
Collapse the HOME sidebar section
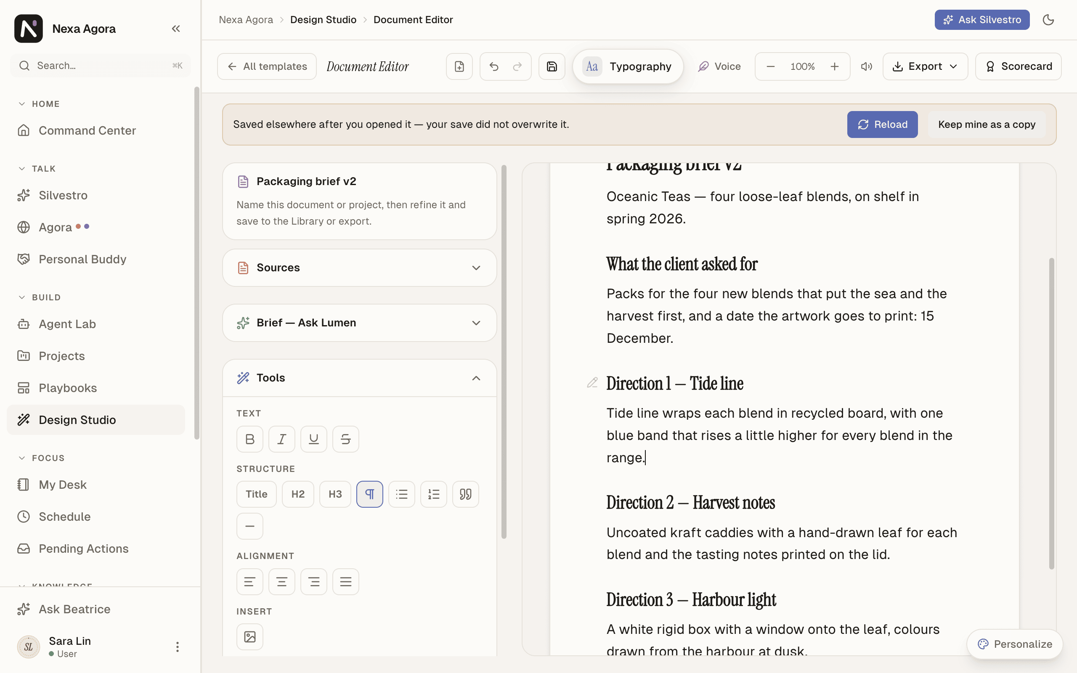coord(39,104)
